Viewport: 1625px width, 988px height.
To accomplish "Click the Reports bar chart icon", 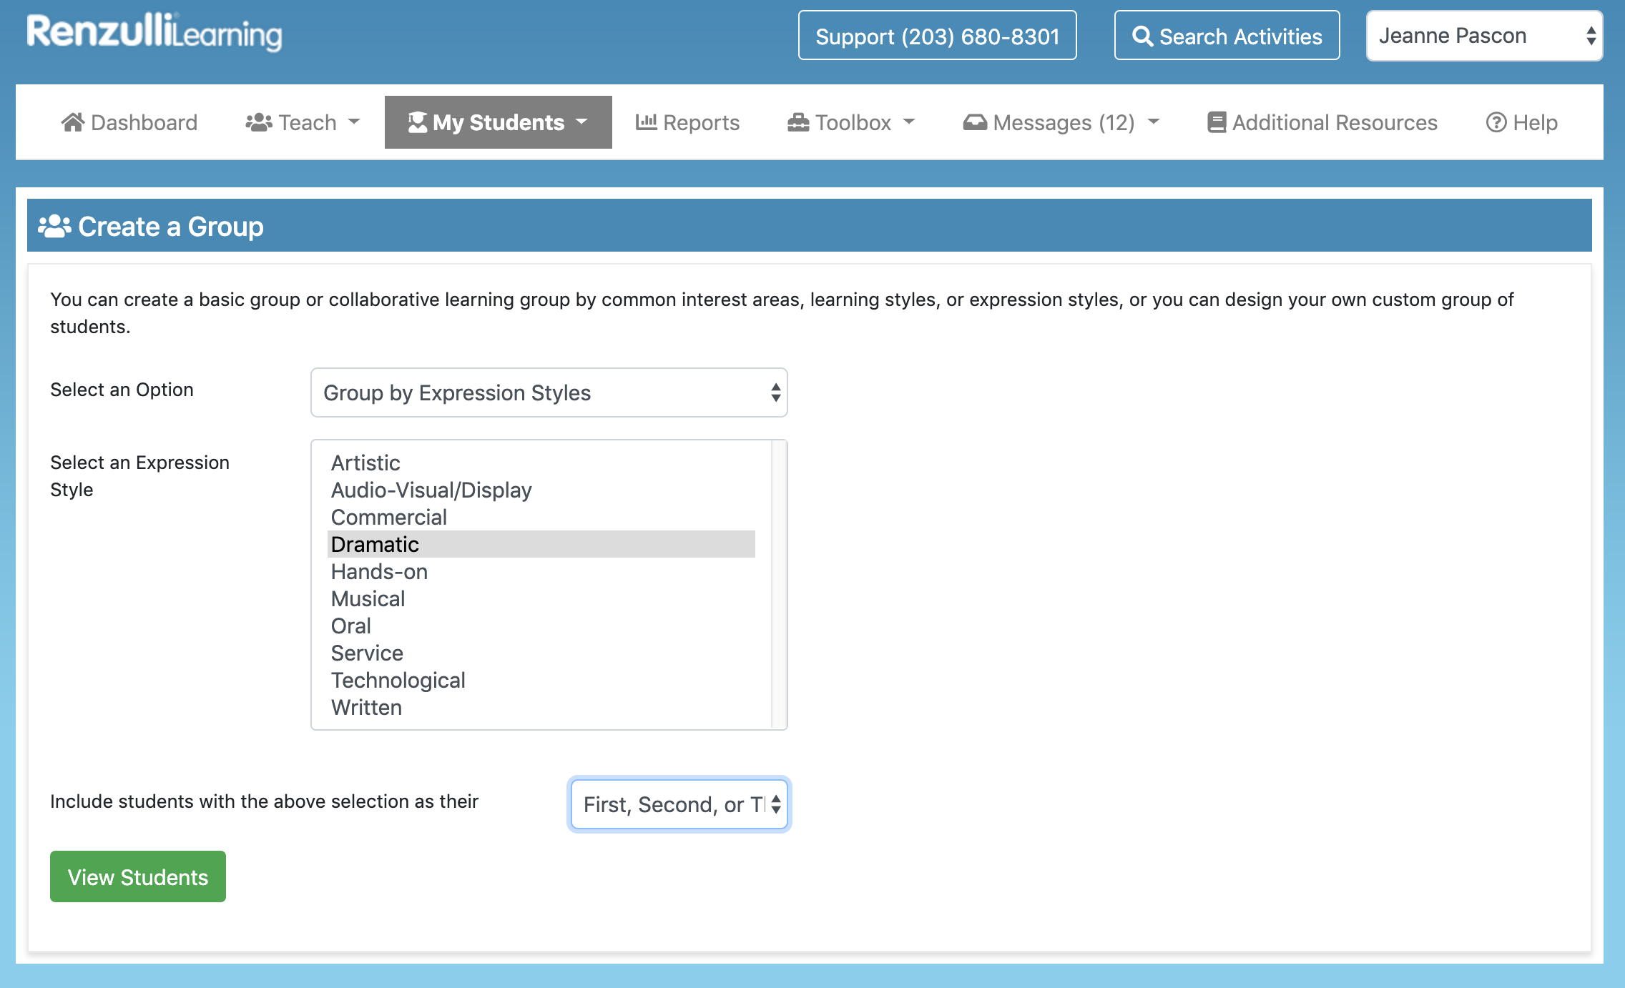I will point(647,122).
